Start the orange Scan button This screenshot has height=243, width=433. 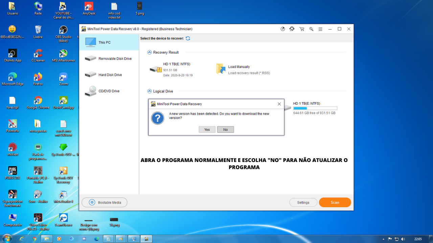pyautogui.click(x=335, y=202)
